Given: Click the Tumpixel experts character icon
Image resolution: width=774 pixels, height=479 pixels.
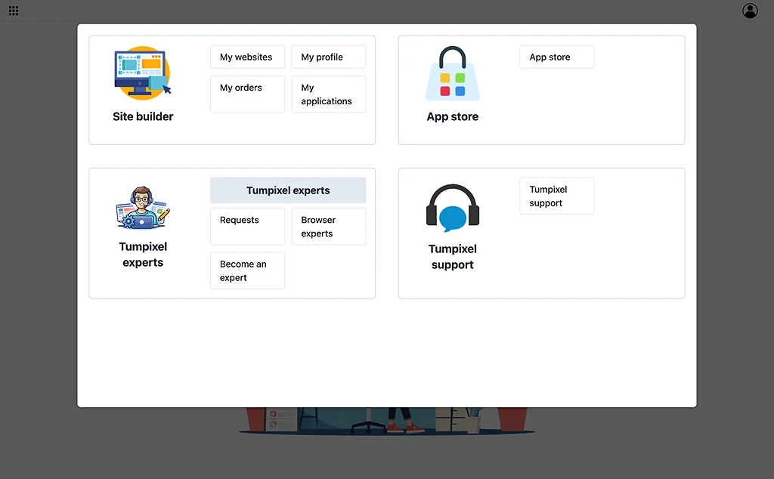Looking at the screenshot, I should 142,208.
